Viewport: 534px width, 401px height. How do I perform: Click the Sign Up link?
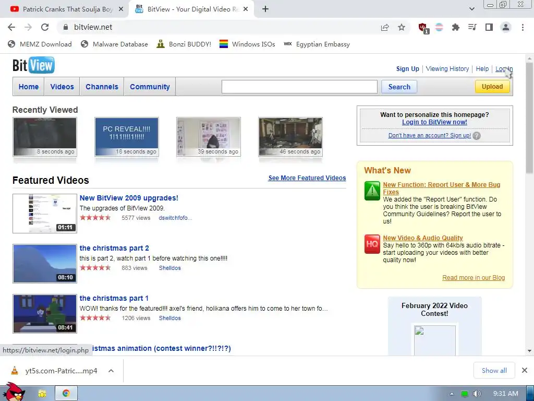(x=407, y=69)
